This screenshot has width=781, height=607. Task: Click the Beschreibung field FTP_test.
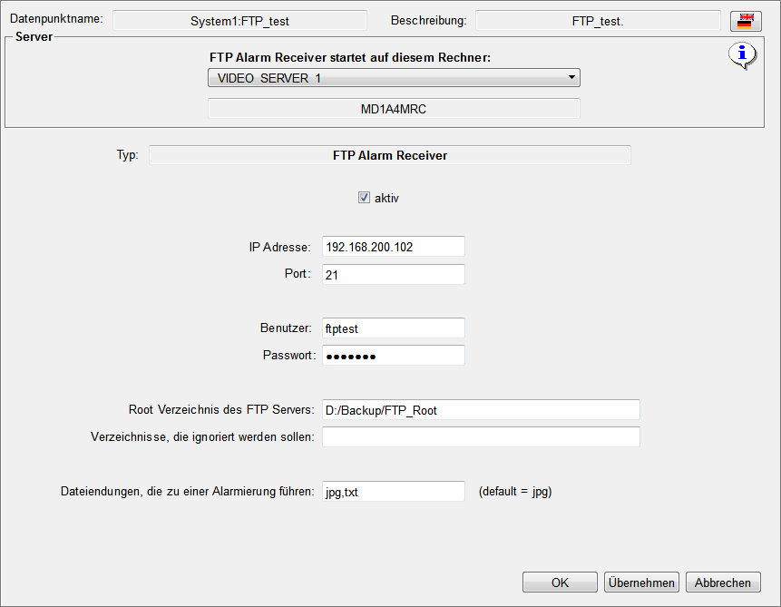coord(598,21)
